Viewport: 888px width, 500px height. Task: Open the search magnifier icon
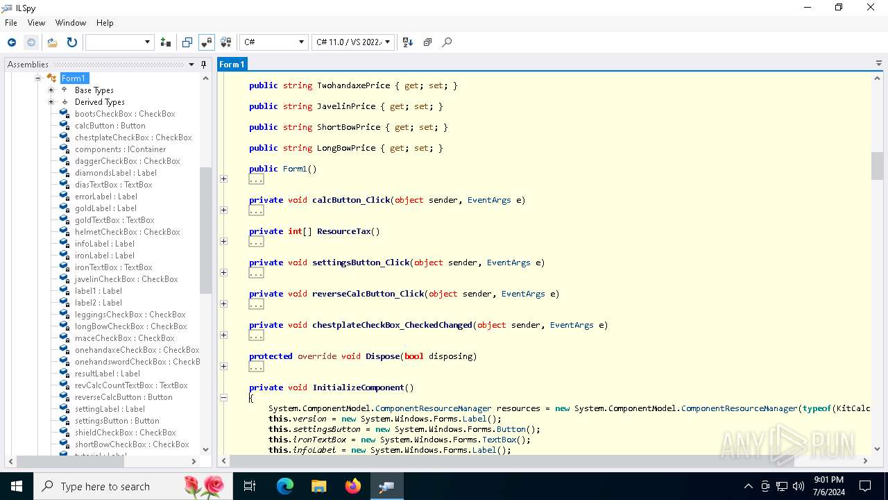447,42
